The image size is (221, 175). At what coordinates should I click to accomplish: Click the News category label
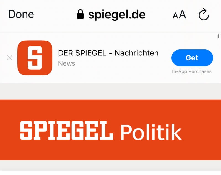pyautogui.click(x=67, y=63)
